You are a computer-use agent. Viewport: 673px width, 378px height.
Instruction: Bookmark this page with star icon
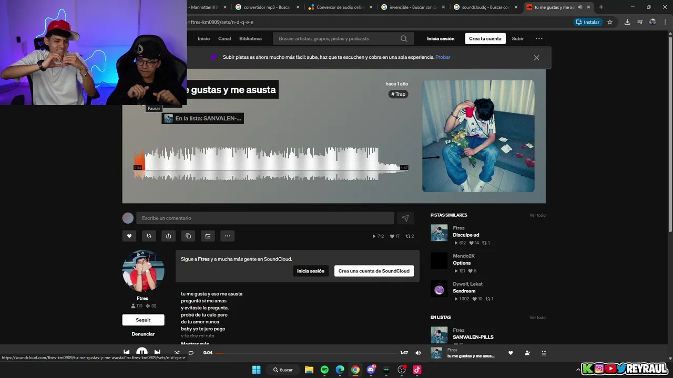(610, 22)
